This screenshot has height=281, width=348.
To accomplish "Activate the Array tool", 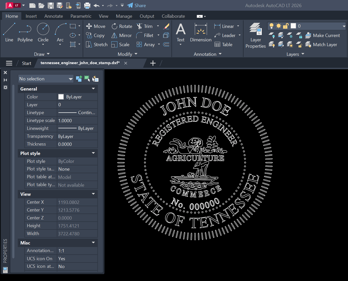I will pyautogui.click(x=146, y=44).
